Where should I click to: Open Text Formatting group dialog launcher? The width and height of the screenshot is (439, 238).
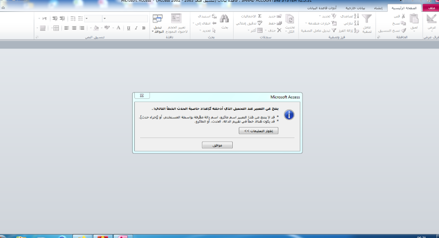point(37,37)
